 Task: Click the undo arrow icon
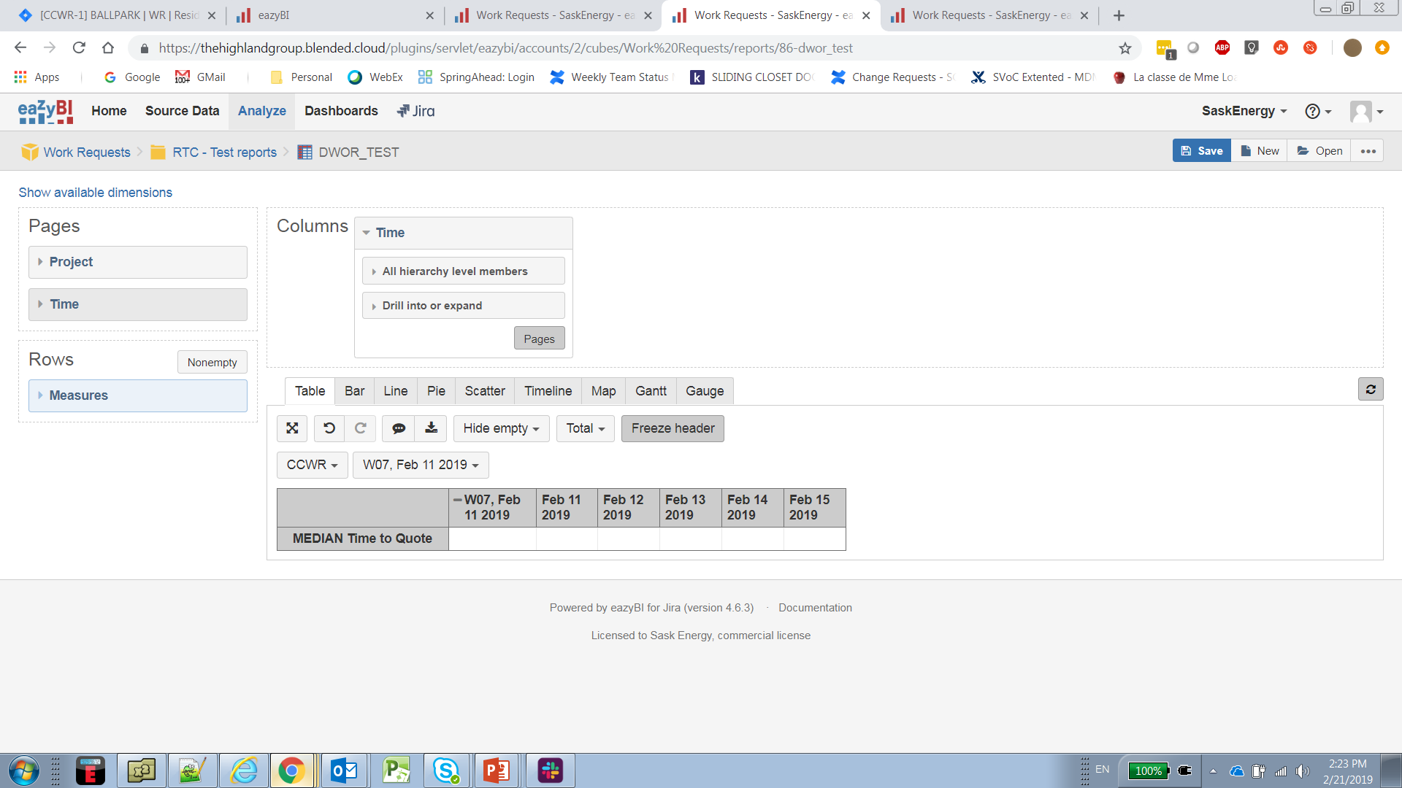tap(329, 428)
